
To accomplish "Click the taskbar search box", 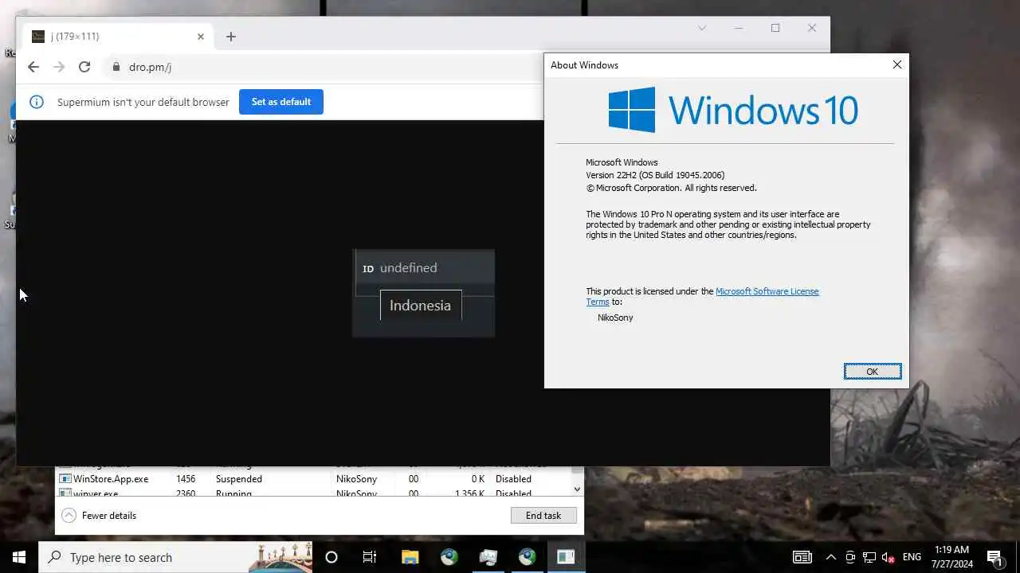I will pyautogui.click(x=175, y=557).
